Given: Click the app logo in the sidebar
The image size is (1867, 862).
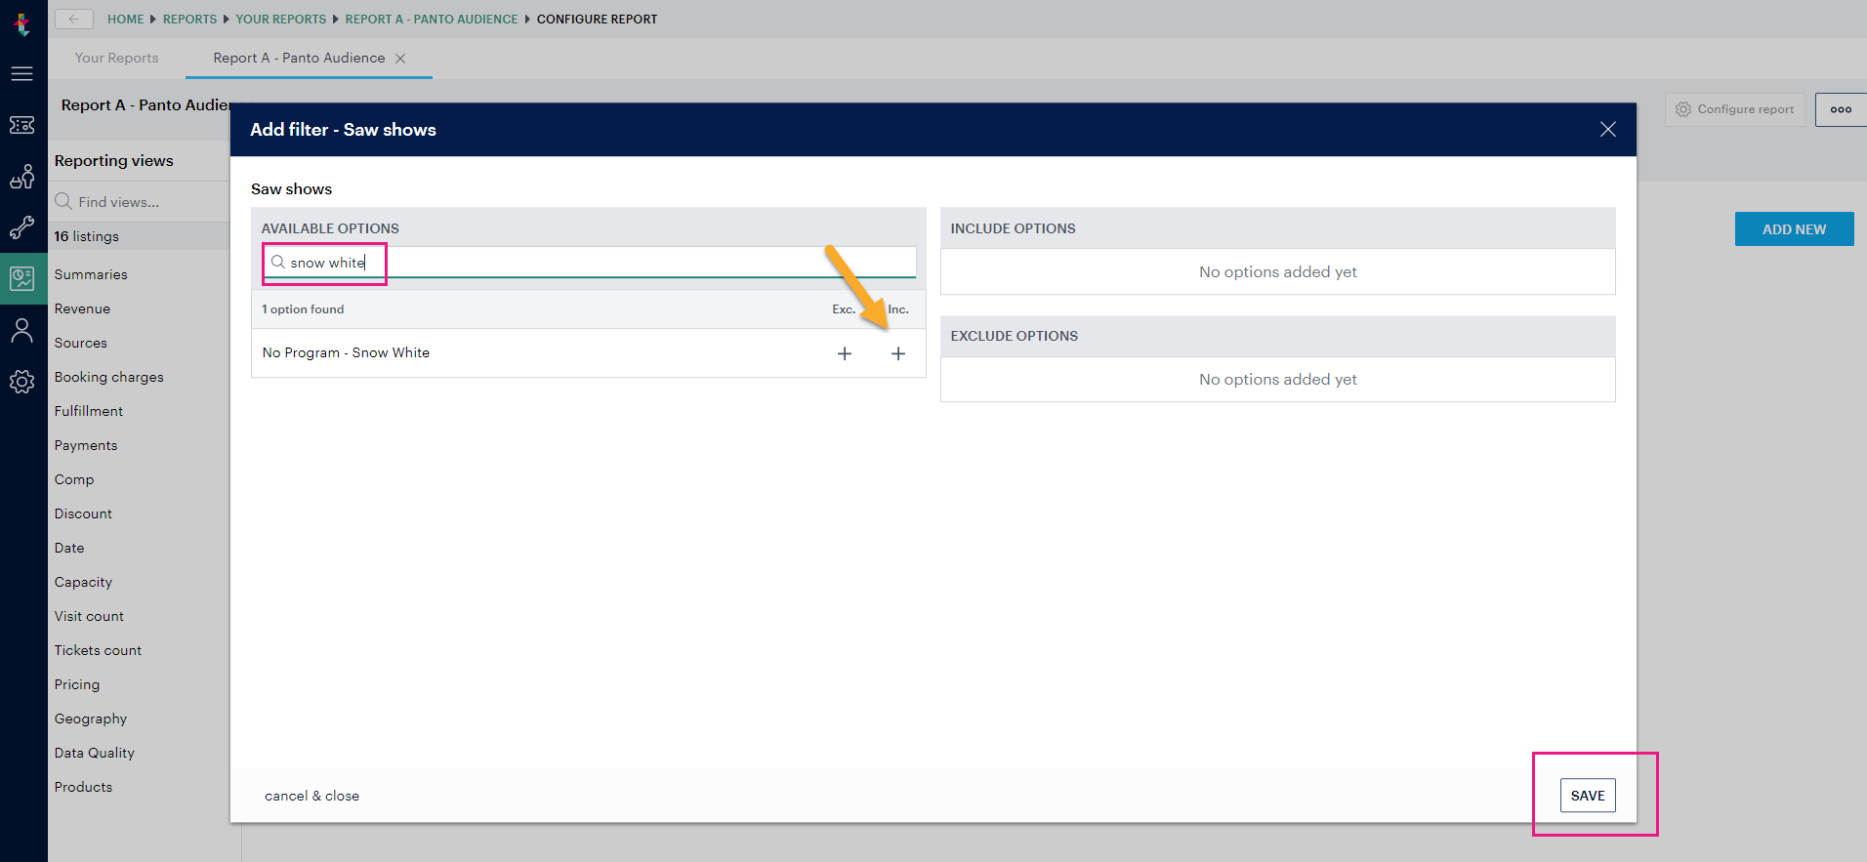Looking at the screenshot, I should click(22, 23).
